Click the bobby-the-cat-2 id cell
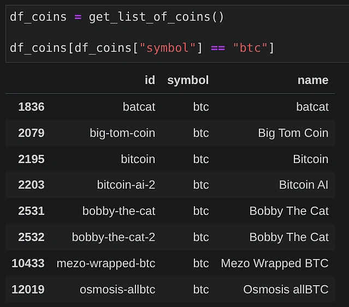 114,237
